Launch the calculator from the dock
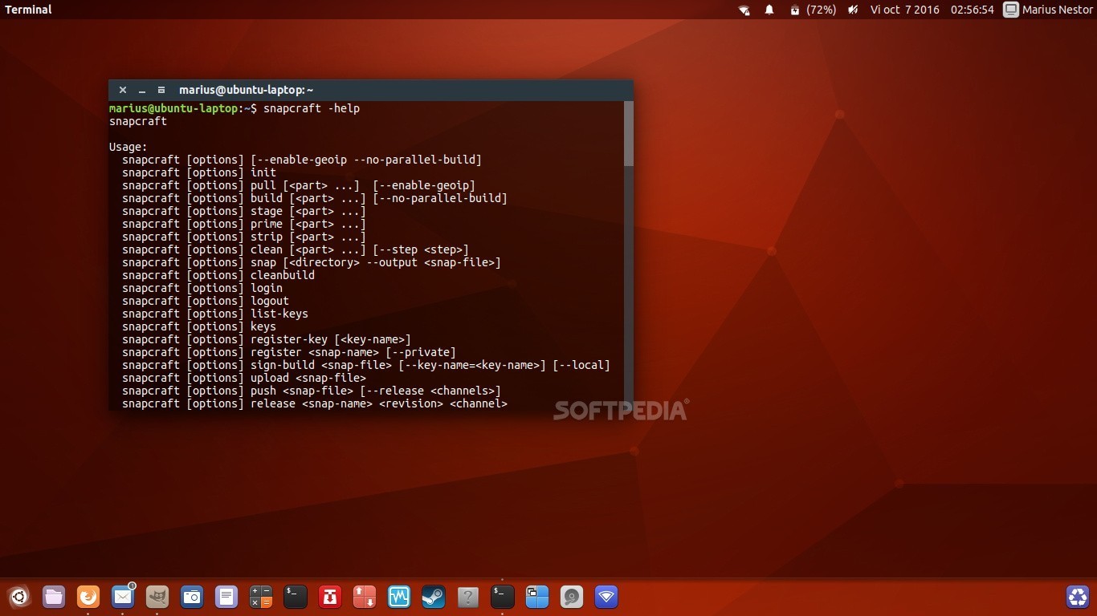 (x=261, y=597)
